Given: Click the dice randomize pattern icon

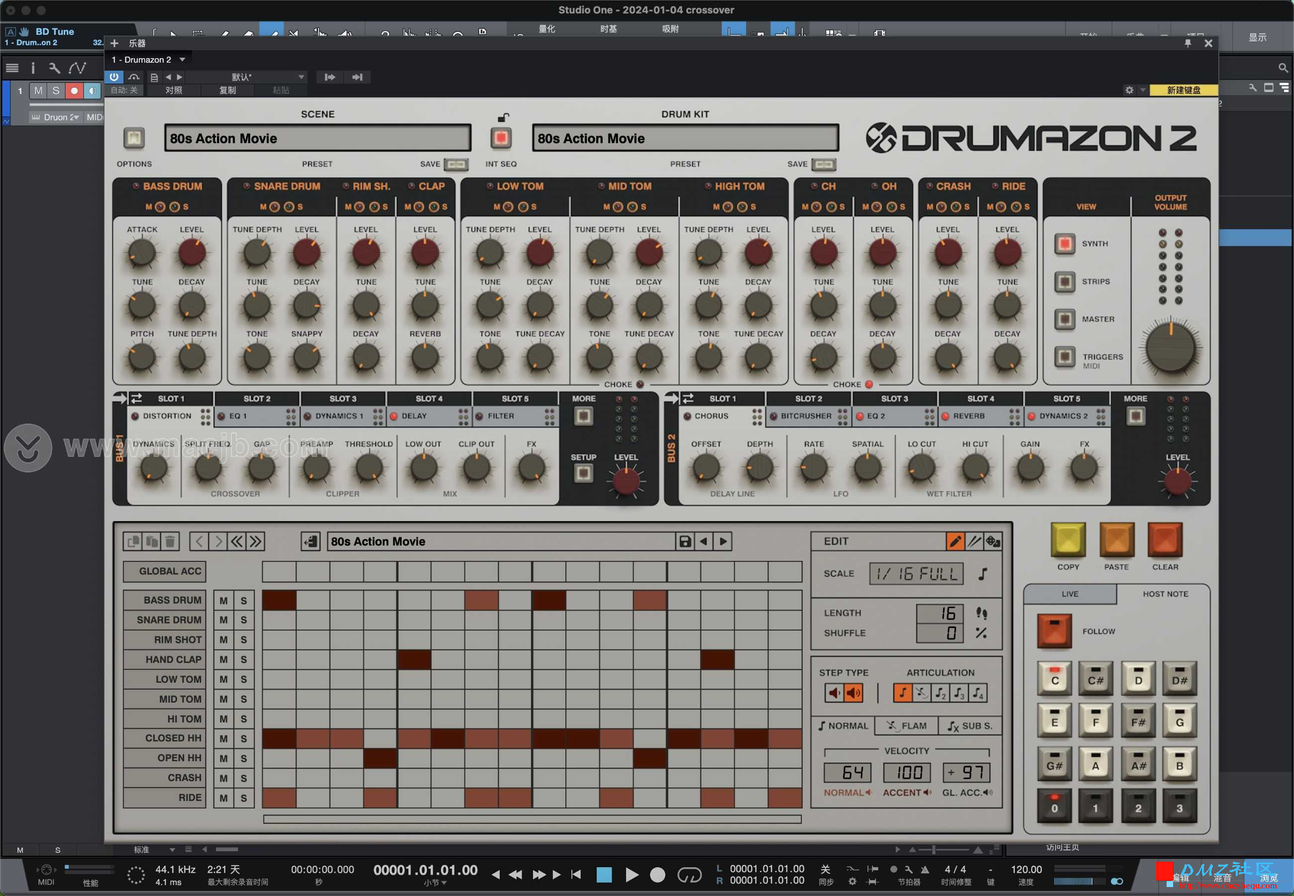Looking at the screenshot, I should (993, 541).
